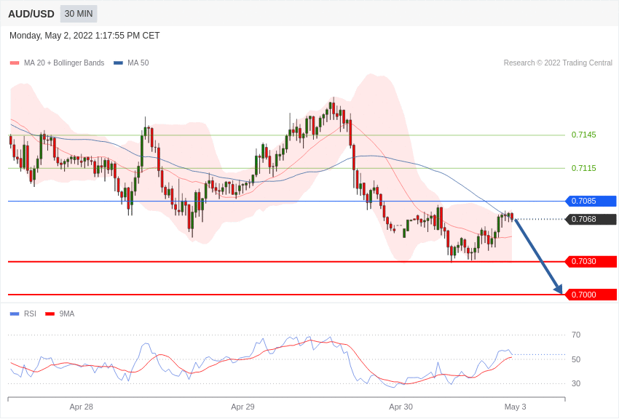The width and height of the screenshot is (619, 419).
Task: Click the Apr 28 date axis label
Action: (x=82, y=407)
